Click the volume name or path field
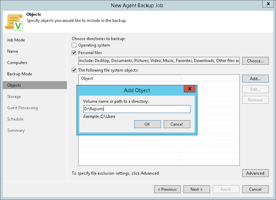276x200 pixels. [x=137, y=109]
